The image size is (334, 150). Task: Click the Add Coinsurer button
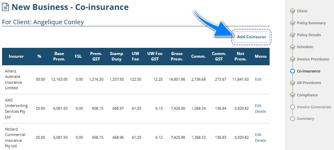click(251, 37)
